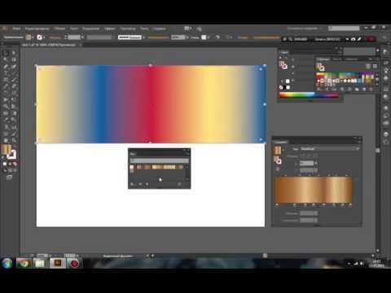The image size is (391, 293).
Task: Open Illustrator from the Windows taskbar
Action: [x=58, y=263]
